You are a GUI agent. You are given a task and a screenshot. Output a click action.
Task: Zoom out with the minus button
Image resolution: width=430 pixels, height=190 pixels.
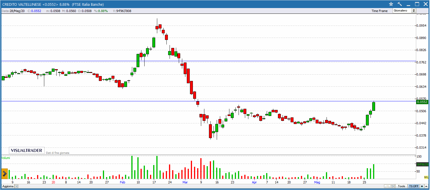tap(426, 186)
